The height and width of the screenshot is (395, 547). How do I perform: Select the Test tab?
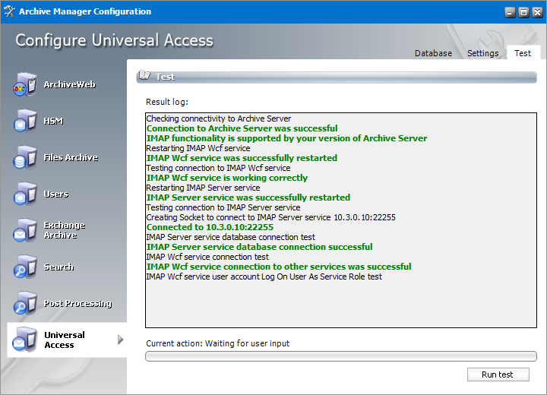[x=523, y=53]
